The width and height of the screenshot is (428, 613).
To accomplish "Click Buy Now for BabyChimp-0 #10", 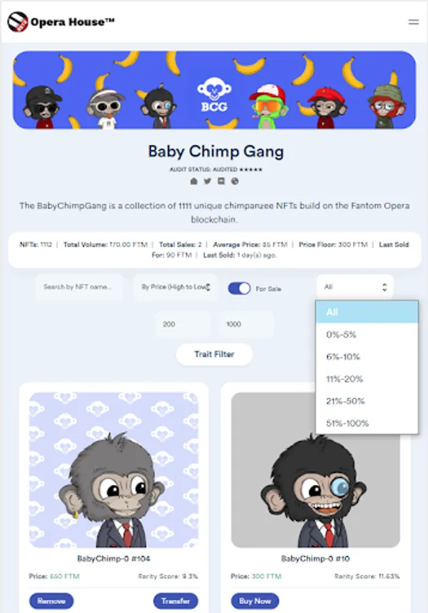I will point(255,601).
